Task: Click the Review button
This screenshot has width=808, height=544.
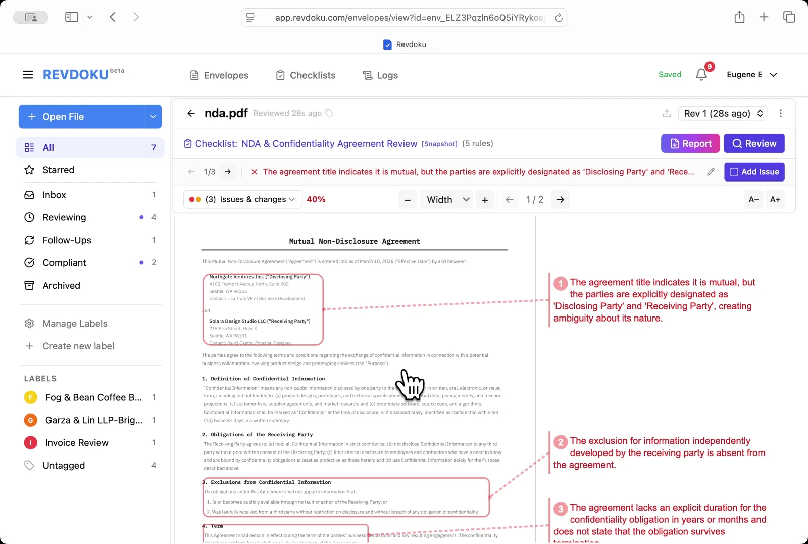Action: click(754, 143)
